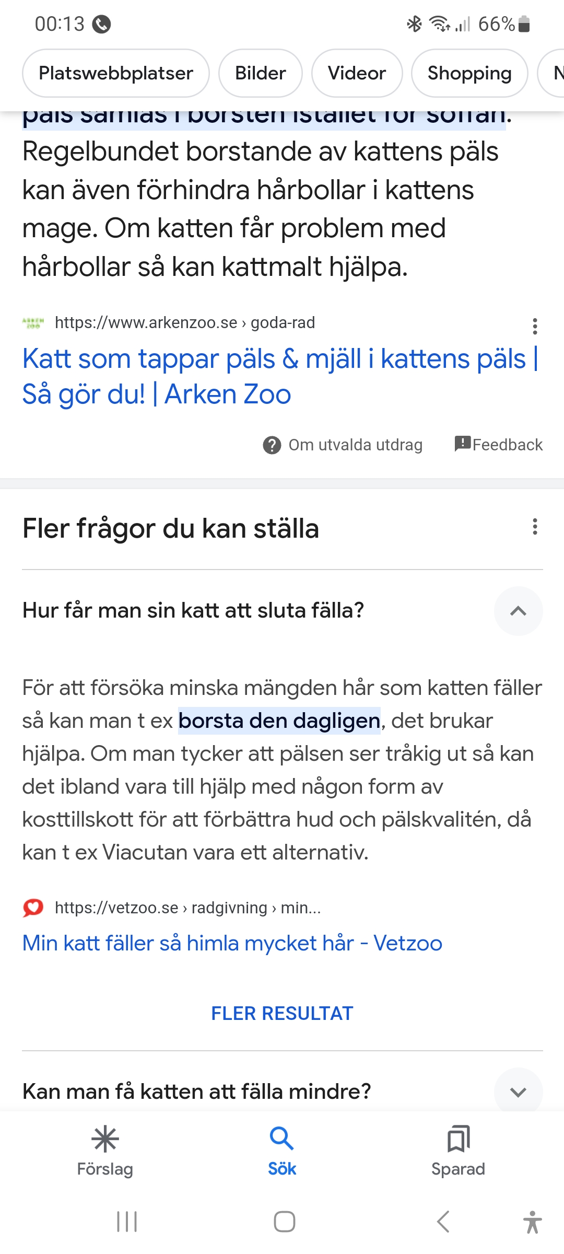This screenshot has width=564, height=1254.
Task: Expand 'Kan man få katten att fälla mindre?'
Action: [x=518, y=1092]
